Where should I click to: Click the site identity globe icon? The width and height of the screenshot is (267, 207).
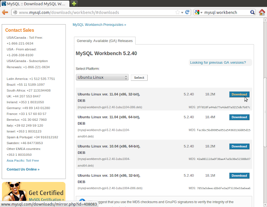coord(15,12)
